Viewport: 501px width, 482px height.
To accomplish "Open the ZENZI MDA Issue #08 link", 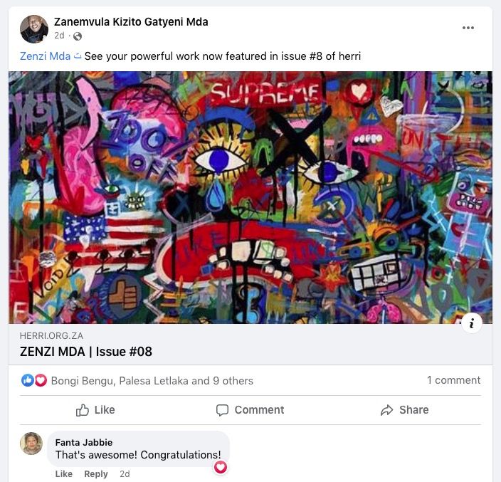I will [86, 352].
